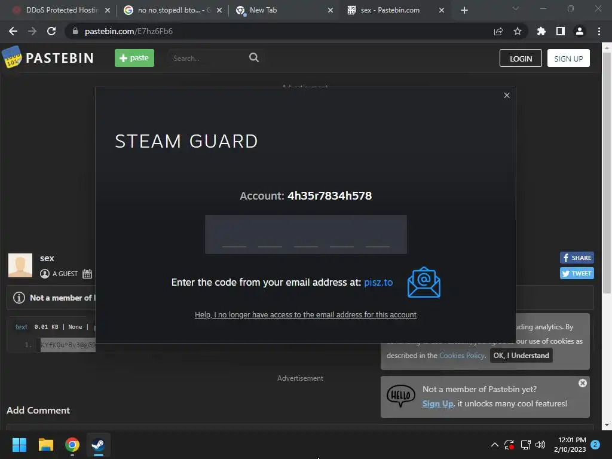Open the Chrome three-dot menu
This screenshot has height=459, width=612.
pyautogui.click(x=599, y=31)
